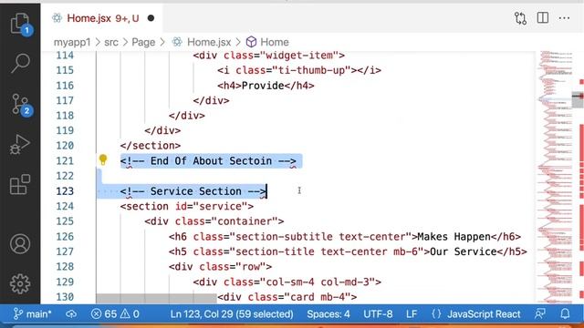Change indentation via Spaces: 4
The image size is (584, 328).
click(x=328, y=314)
